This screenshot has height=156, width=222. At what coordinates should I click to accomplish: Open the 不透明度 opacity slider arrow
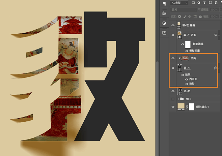[221, 10]
